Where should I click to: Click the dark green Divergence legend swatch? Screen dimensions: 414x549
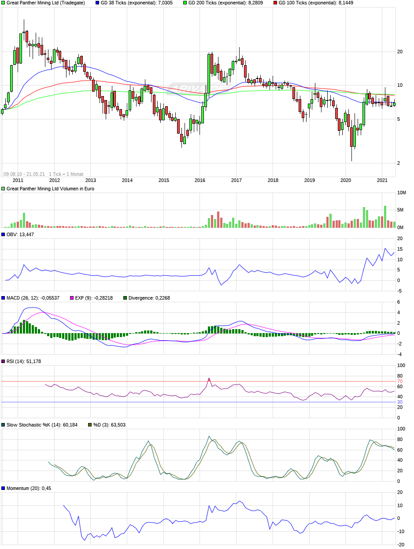pyautogui.click(x=125, y=298)
